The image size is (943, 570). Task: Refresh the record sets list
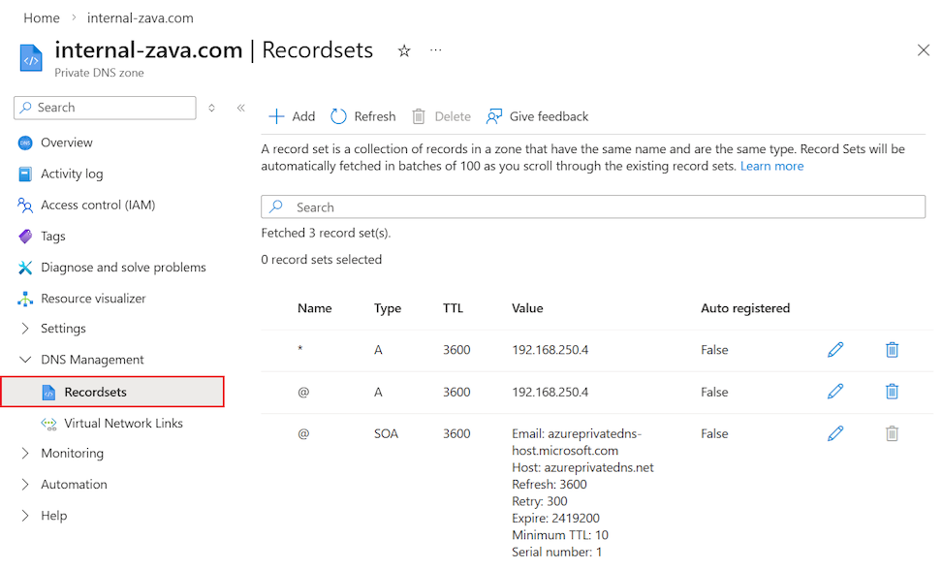pos(362,115)
